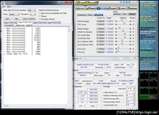Image resolution: width=159 pixels, height=115 pixels.
Task: Select Easy mode button
Action: (x=125, y=14)
